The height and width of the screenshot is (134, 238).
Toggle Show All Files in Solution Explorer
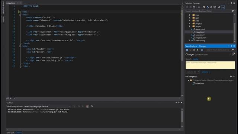coord(215,7)
